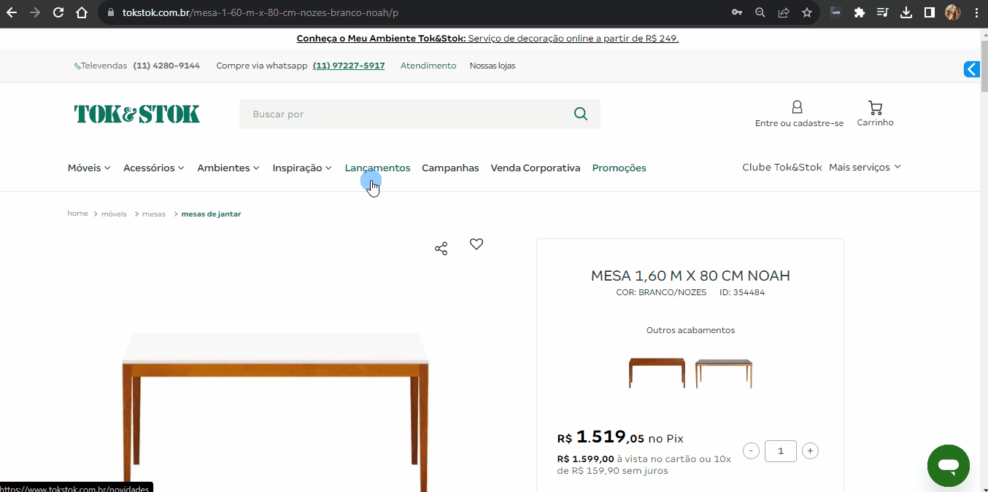
Task: Open Clube Tok&Stok link
Action: pos(782,167)
